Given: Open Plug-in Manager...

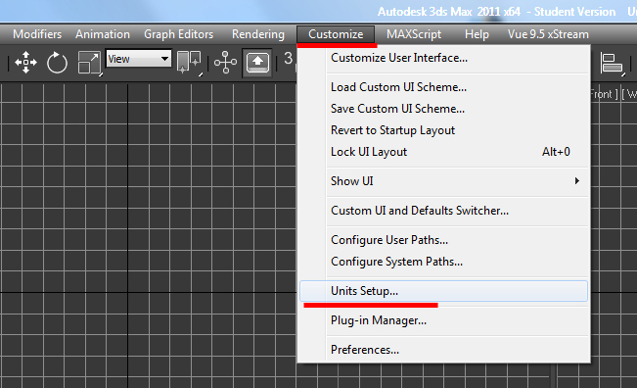Looking at the screenshot, I should [443, 320].
